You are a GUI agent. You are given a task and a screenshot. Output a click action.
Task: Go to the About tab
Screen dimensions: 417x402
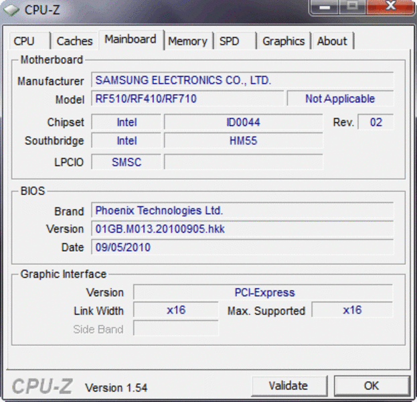point(333,41)
